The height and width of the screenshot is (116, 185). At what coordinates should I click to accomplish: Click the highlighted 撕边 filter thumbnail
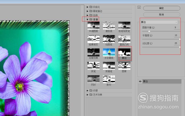[x=124, y=52]
